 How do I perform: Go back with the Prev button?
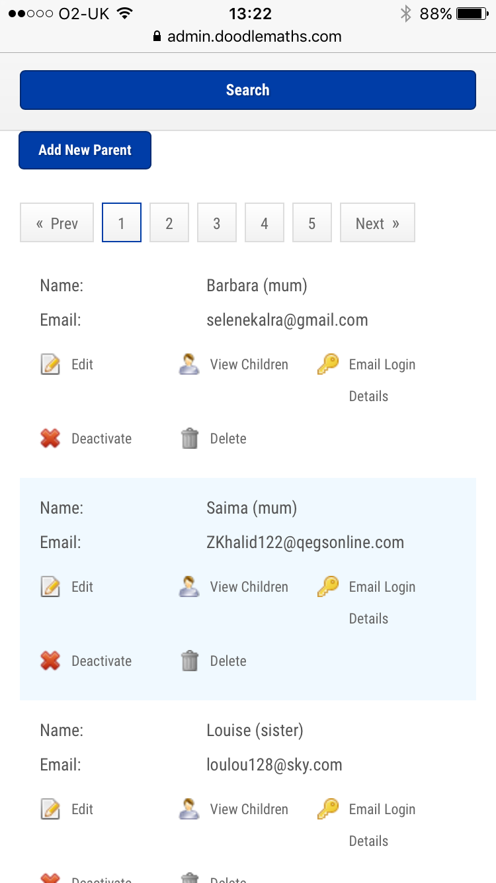pos(57,223)
